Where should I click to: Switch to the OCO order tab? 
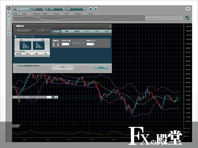pyautogui.click(x=87, y=31)
